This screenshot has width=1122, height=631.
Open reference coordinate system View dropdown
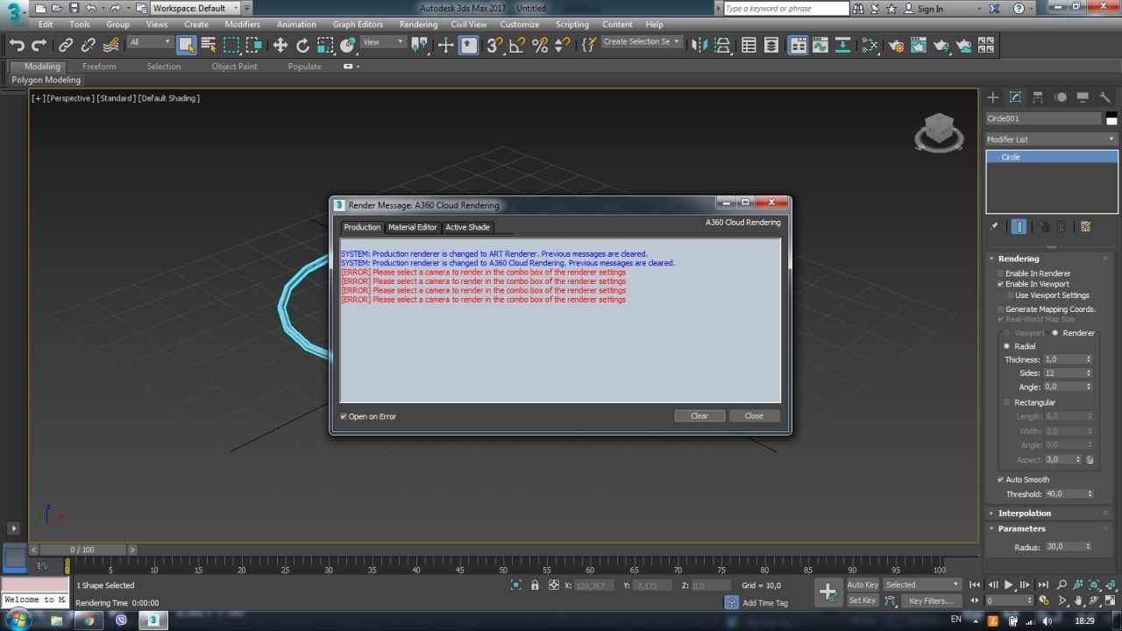pyautogui.click(x=383, y=42)
